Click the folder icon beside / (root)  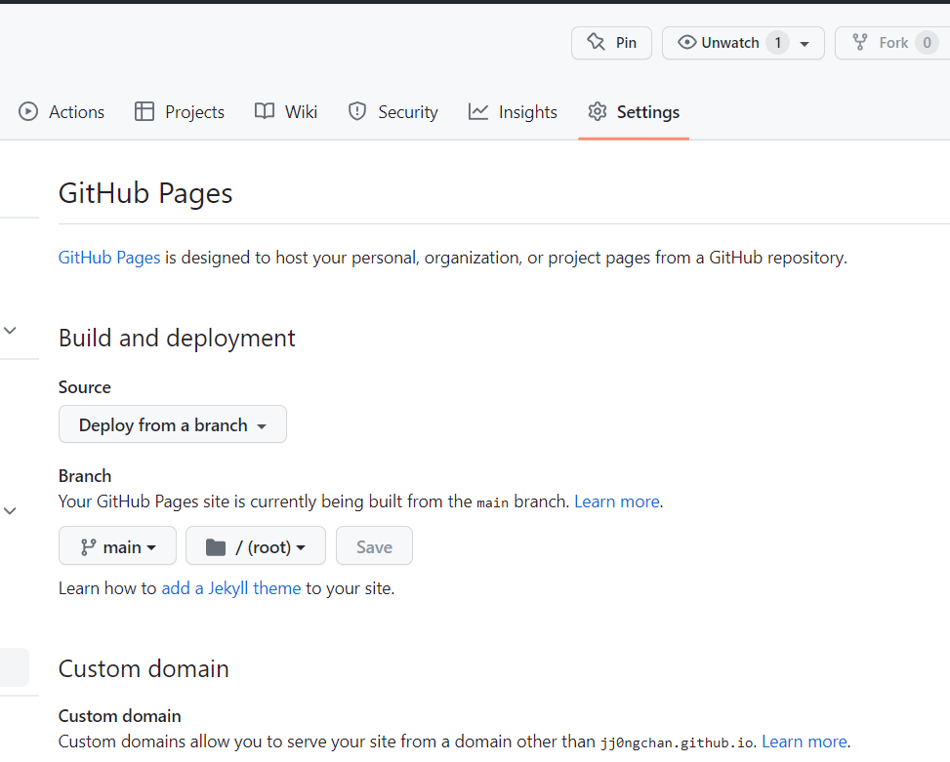[x=216, y=547]
